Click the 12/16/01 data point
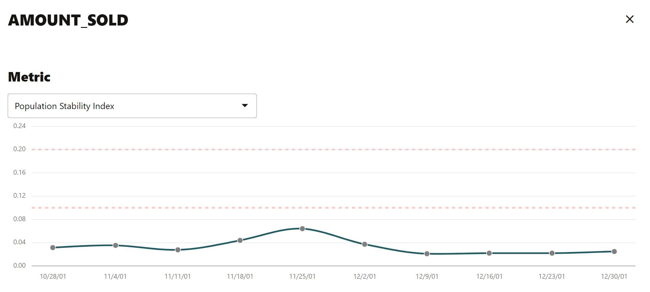Screen dimensions: 650x292 [x=489, y=253]
